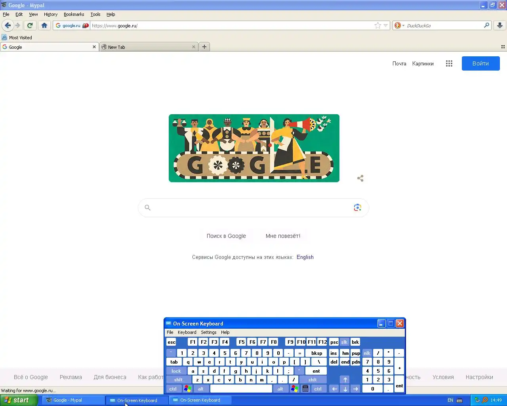This screenshot has height=406, width=507.
Task: Open the Условия footer link
Action: pos(443,377)
